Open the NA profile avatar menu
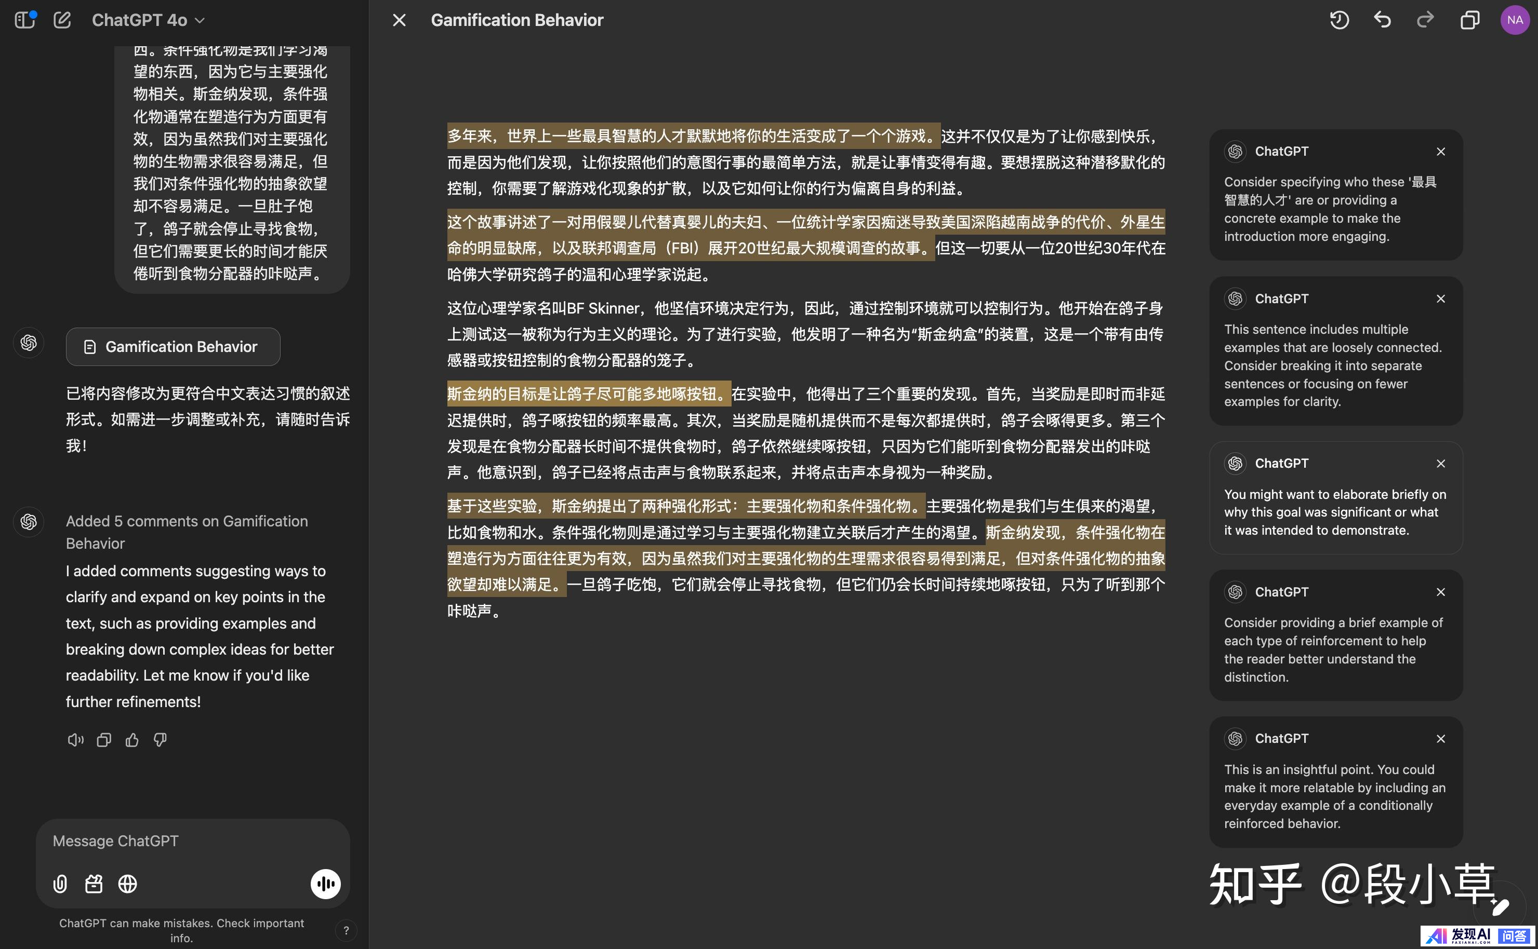This screenshot has width=1538, height=949. coord(1515,20)
